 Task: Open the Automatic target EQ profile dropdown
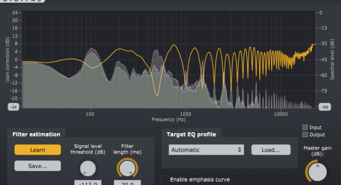pos(206,150)
